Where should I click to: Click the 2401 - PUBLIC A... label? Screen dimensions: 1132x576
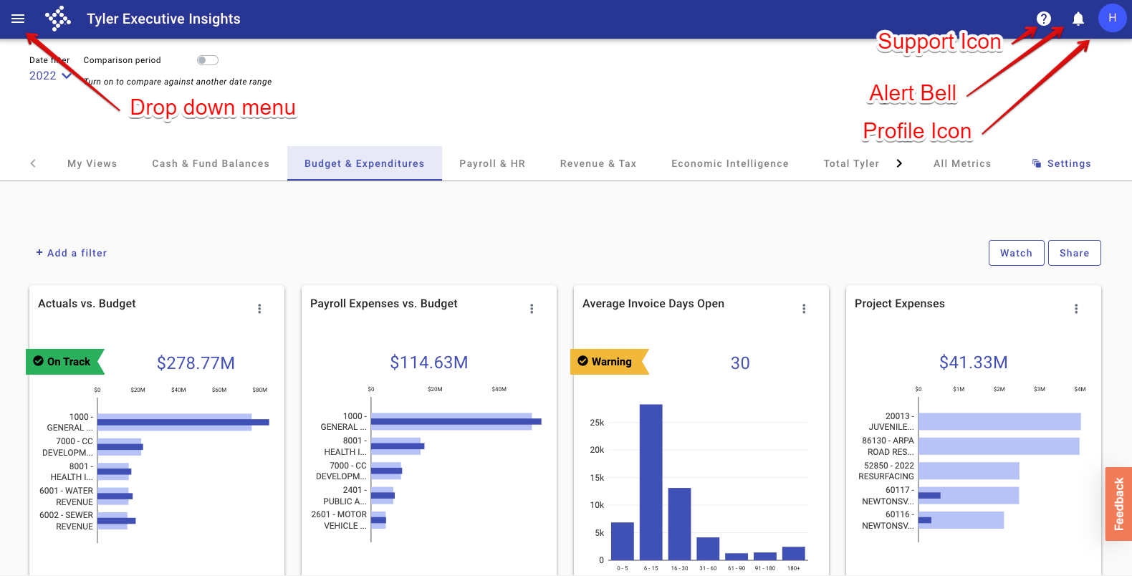(345, 496)
